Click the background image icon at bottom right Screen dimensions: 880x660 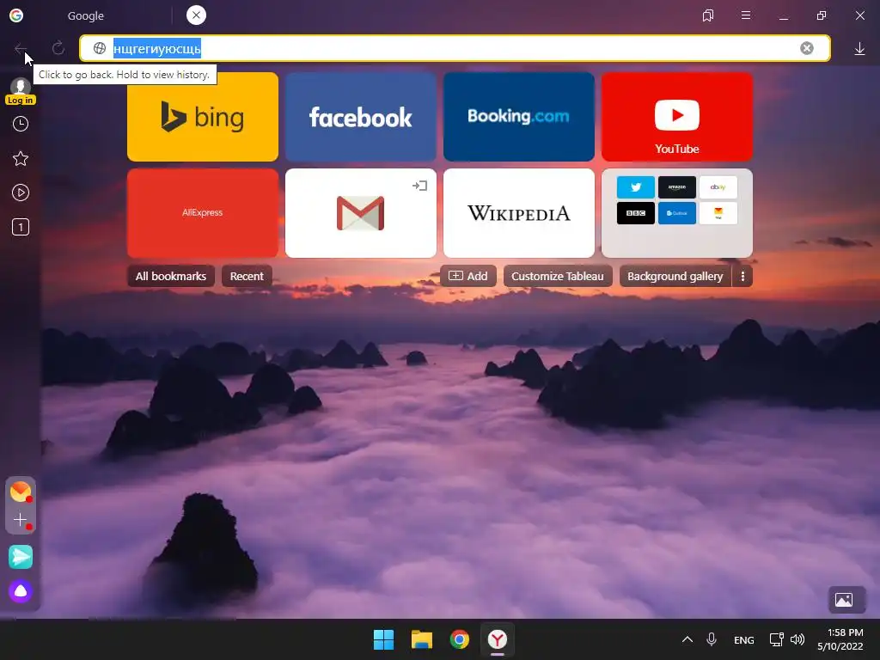[x=844, y=600]
